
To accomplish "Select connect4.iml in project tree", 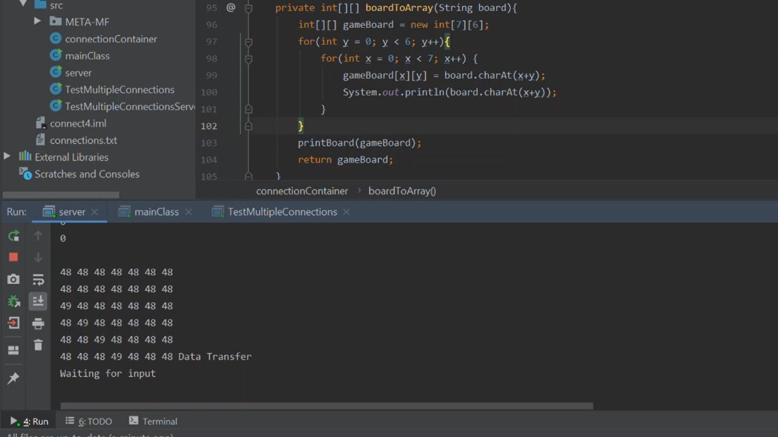I will coord(78,123).
